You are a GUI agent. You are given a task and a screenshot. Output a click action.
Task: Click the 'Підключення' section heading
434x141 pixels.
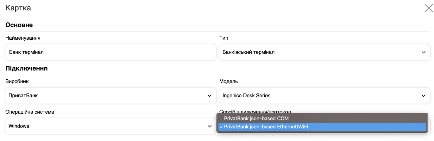click(27, 68)
